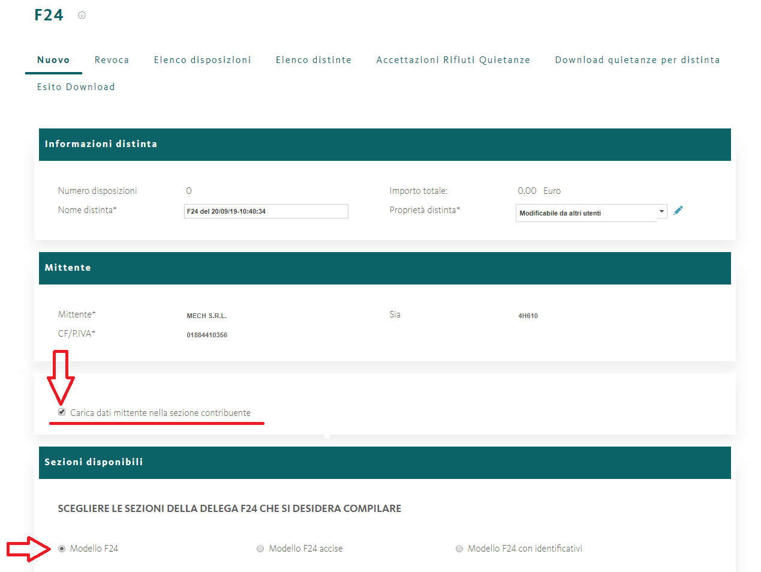Click the pencil edit icon beside Proprietà distinta

point(678,211)
